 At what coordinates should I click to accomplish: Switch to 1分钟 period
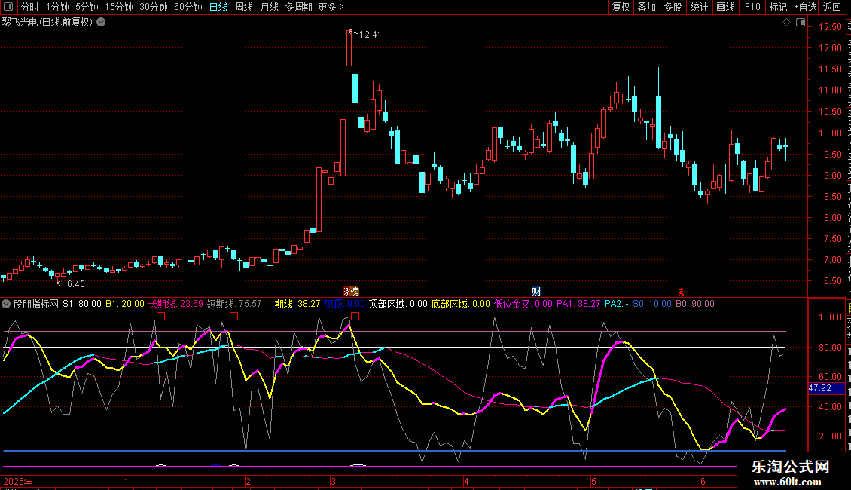coord(57,7)
